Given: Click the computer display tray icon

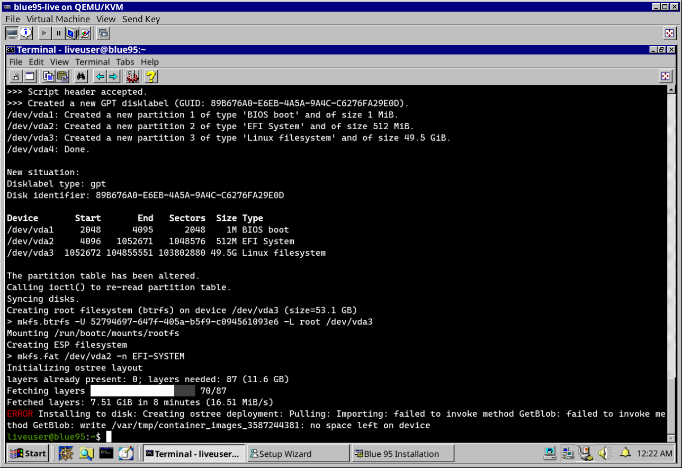Looking at the screenshot, I should pyautogui.click(x=550, y=454).
